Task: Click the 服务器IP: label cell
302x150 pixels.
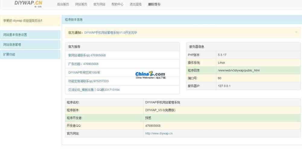Action: point(201,86)
